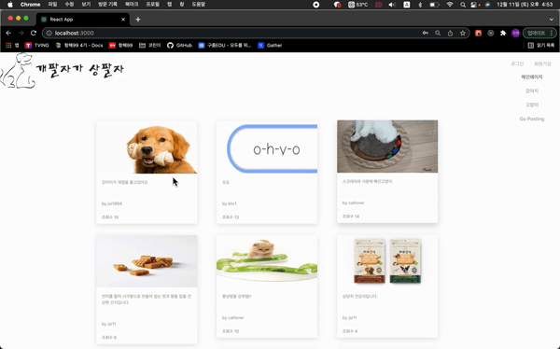Open the Gather bookmark
This screenshot has height=349, width=560.
point(270,46)
